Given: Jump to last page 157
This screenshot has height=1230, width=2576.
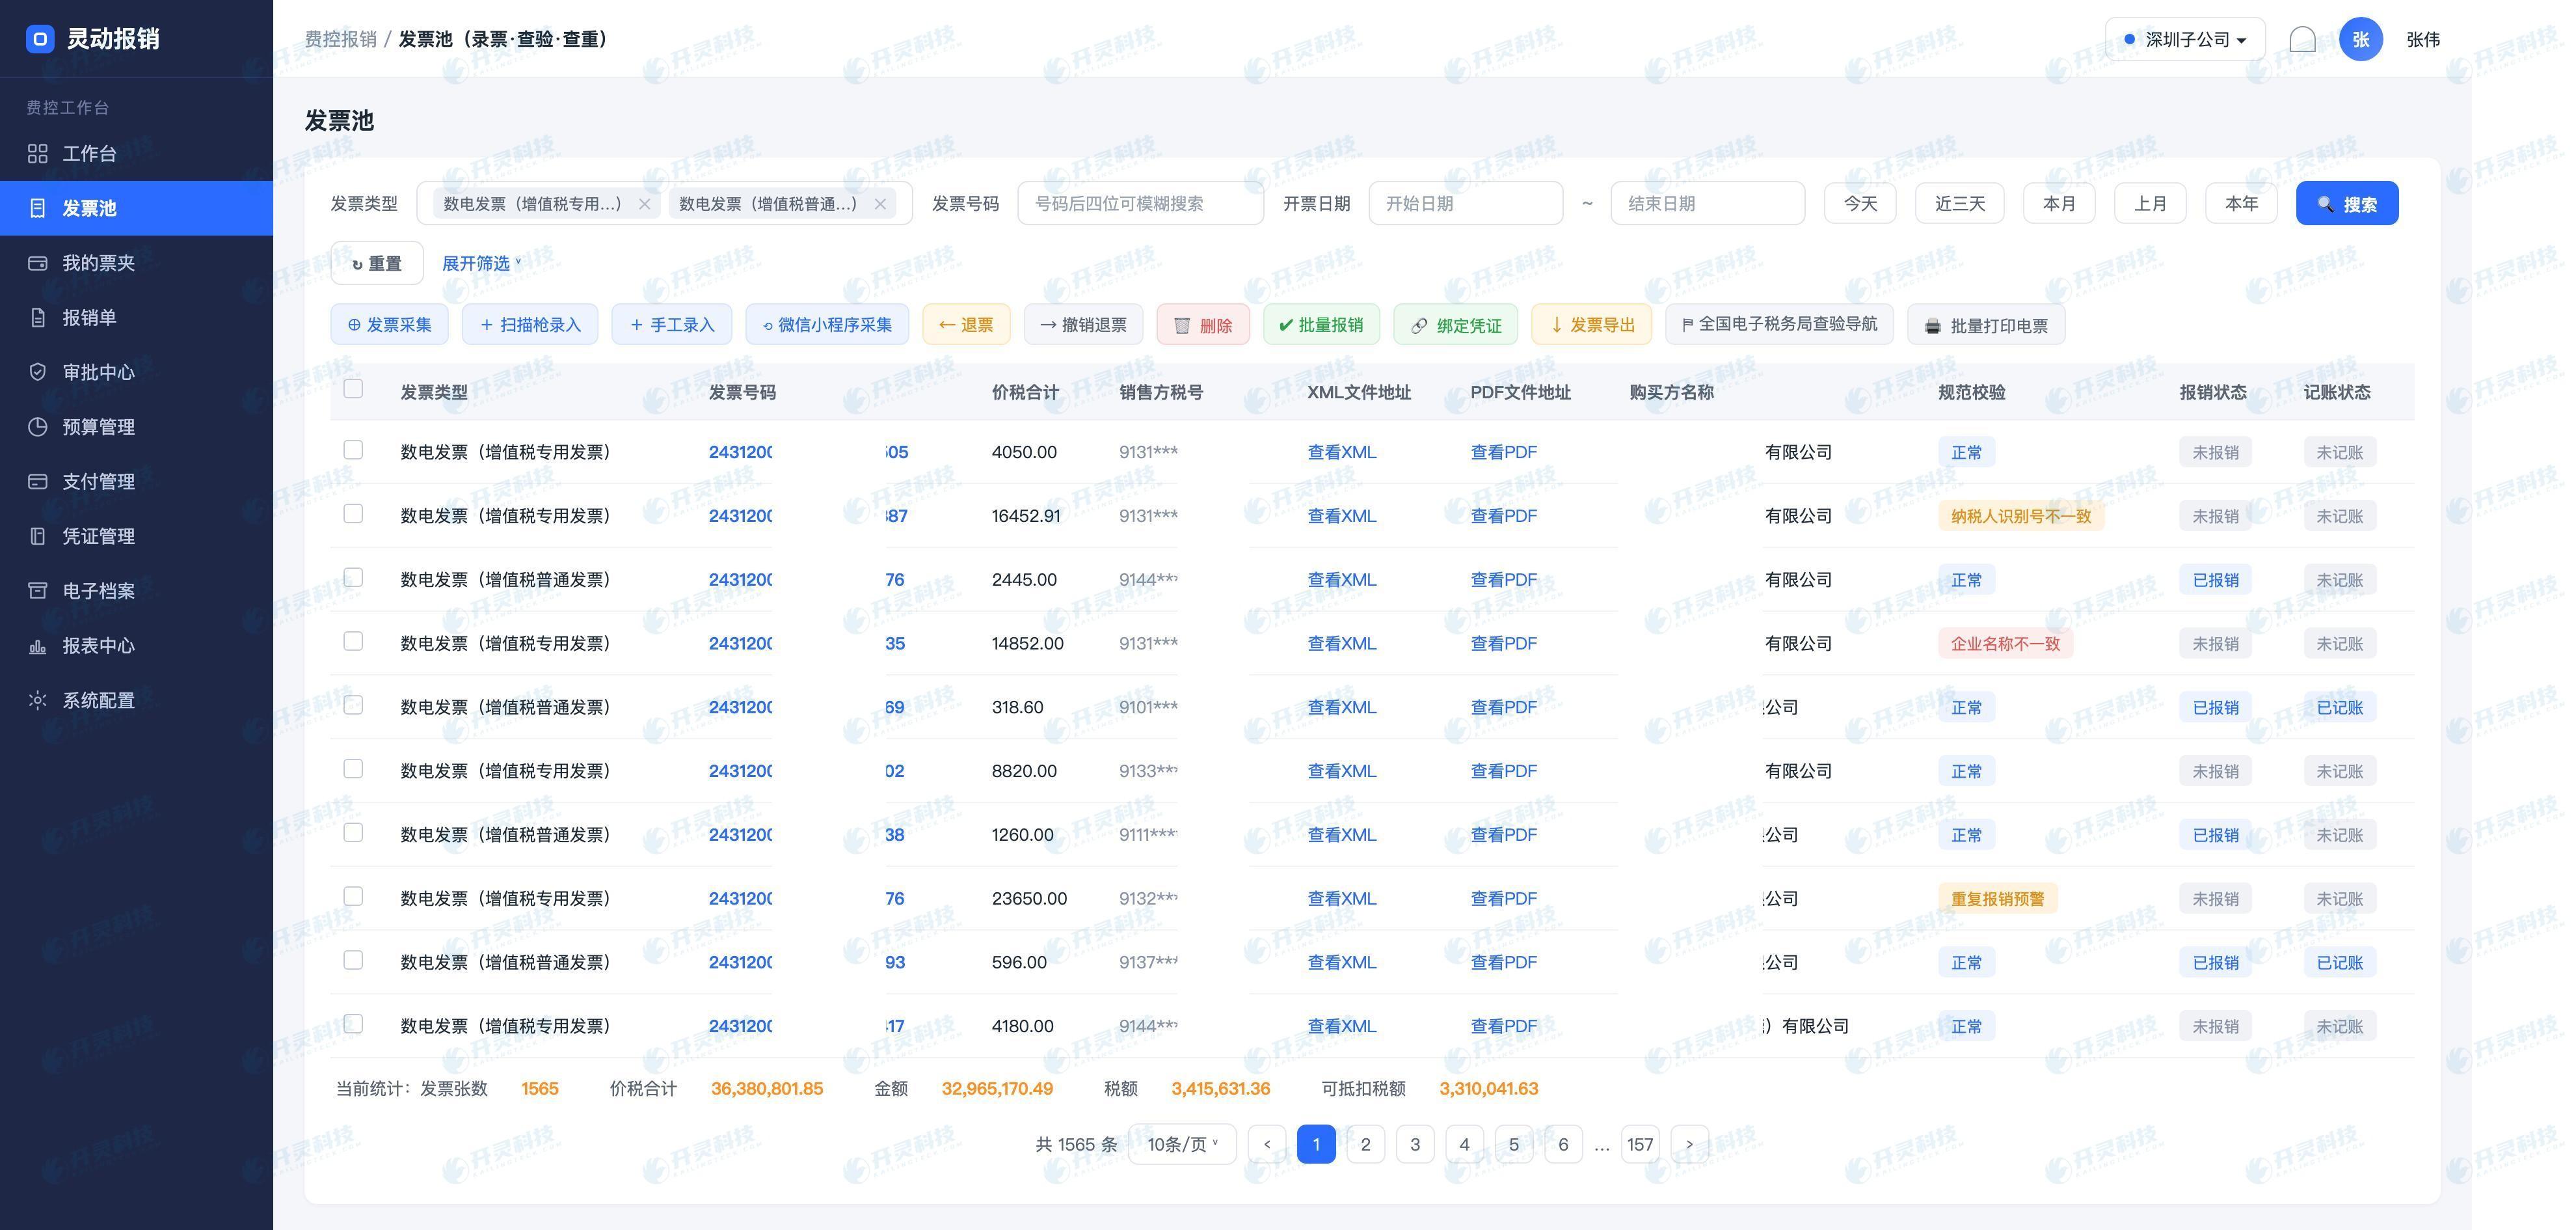Looking at the screenshot, I should (x=1640, y=1144).
